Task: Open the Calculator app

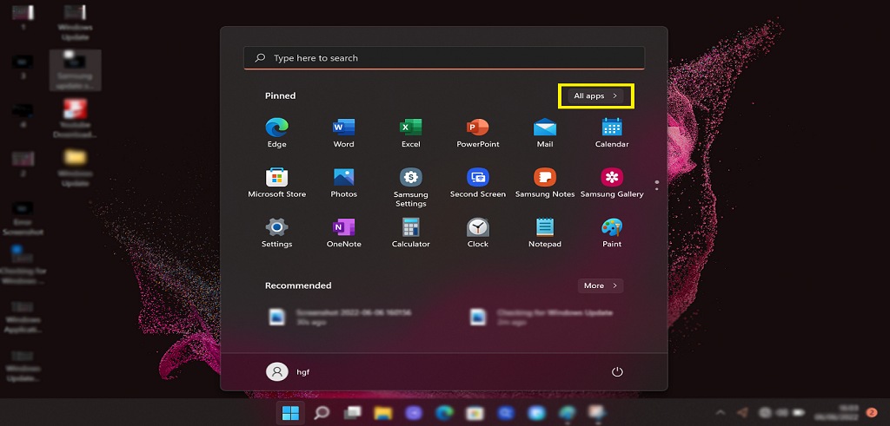Action: [x=410, y=233]
